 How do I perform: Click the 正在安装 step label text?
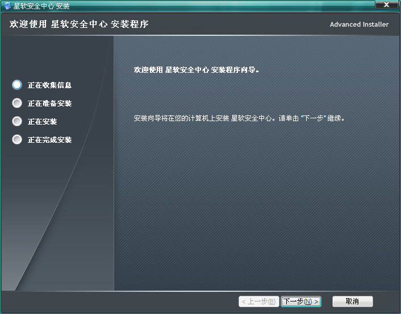click(42, 121)
